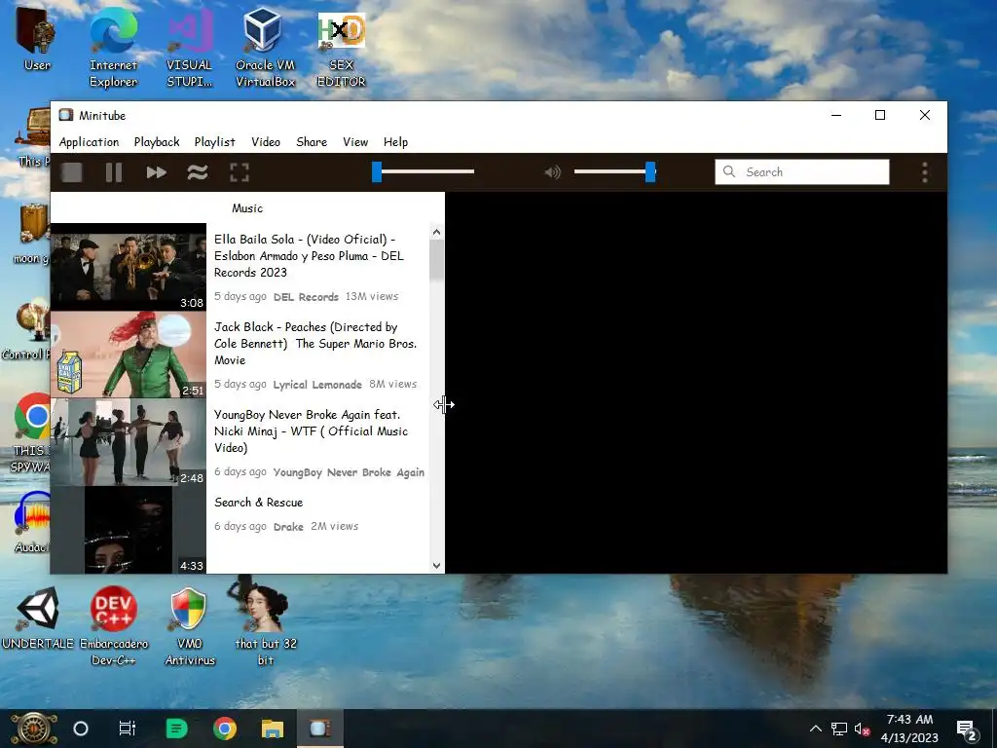Viewport: 997px width, 748px height.
Task: Click the Minitube title bar icon
Action: (x=66, y=115)
